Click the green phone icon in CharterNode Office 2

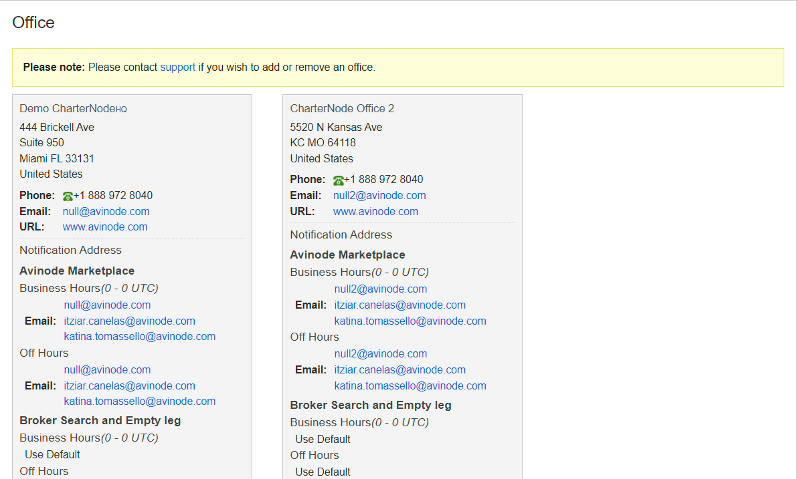(x=339, y=180)
